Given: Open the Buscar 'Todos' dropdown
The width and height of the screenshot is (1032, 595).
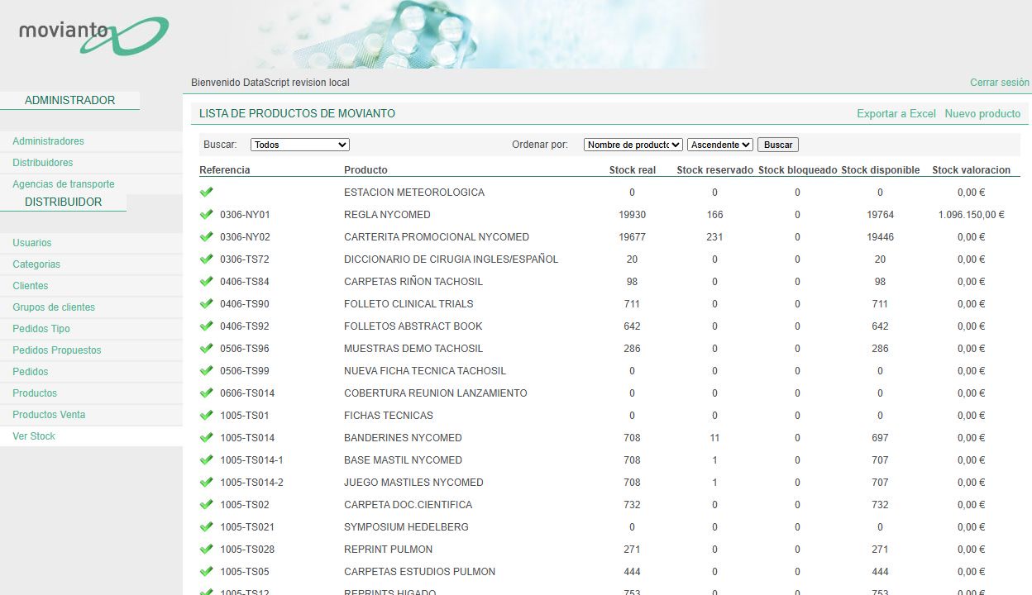Looking at the screenshot, I should pyautogui.click(x=300, y=145).
